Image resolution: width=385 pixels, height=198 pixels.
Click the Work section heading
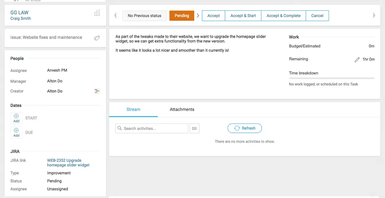(294, 37)
